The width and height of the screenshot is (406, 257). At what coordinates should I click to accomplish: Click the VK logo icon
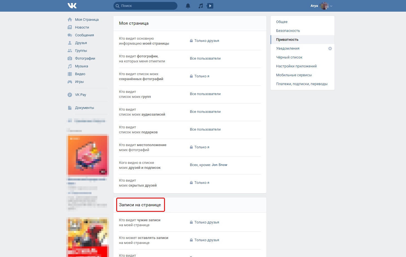72,6
